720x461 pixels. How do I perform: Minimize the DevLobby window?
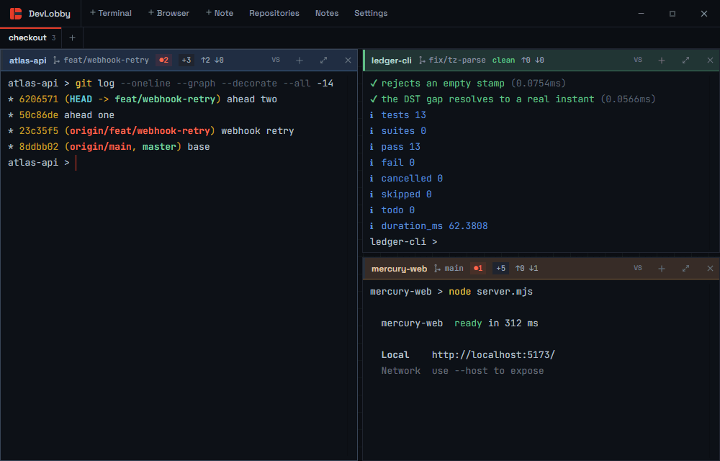[x=641, y=13]
